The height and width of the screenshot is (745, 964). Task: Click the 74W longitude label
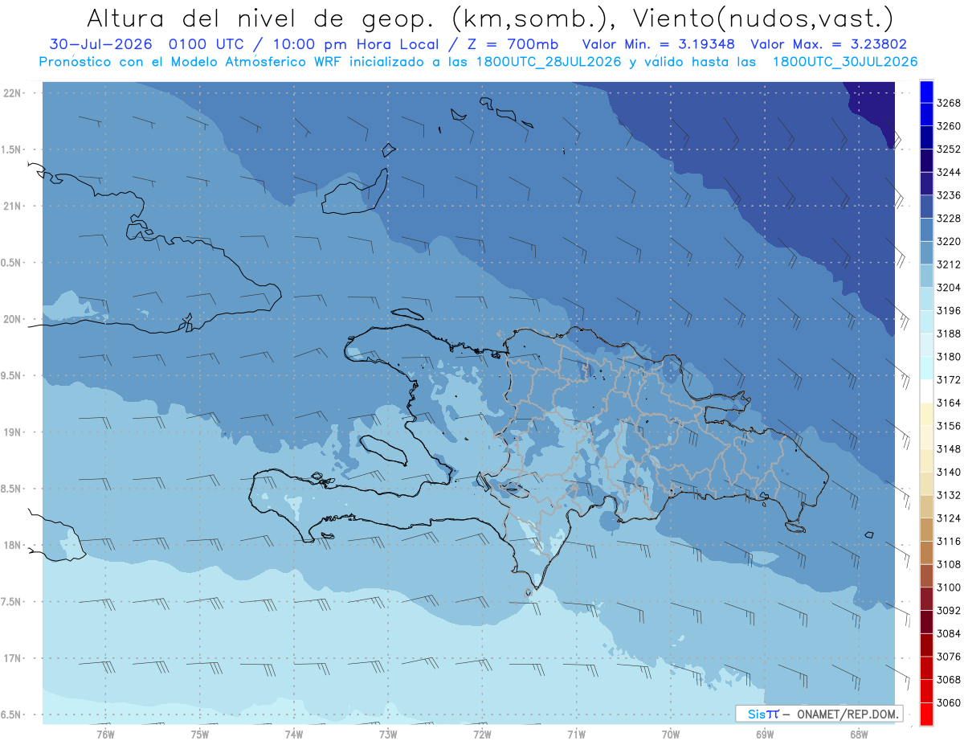pyautogui.click(x=293, y=734)
